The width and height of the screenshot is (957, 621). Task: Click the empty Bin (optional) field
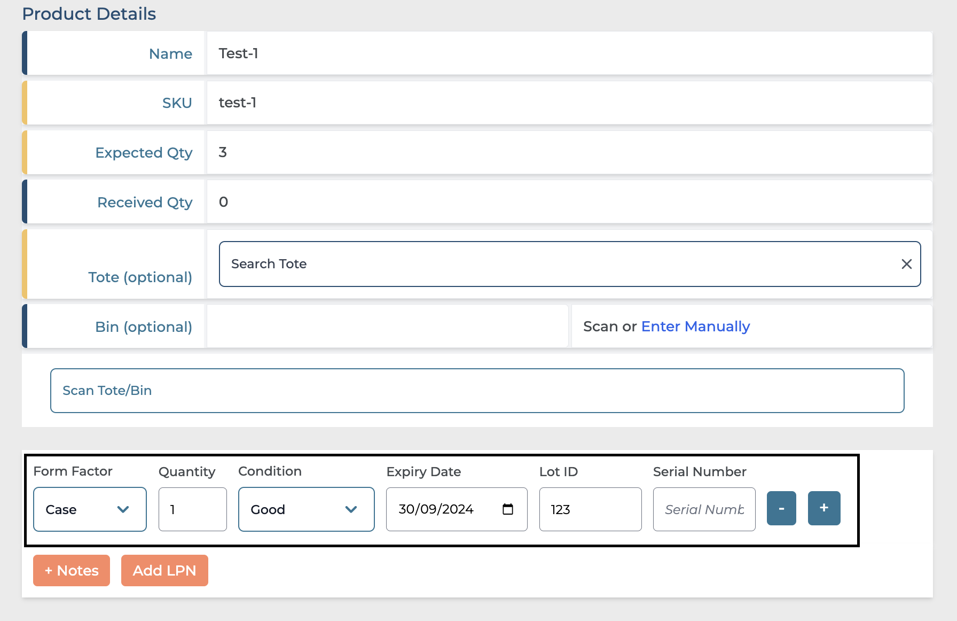pyautogui.click(x=387, y=327)
